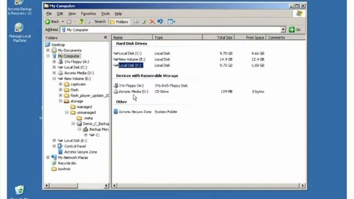Click the red Delete X icon
Screen dimensions: 354x199
152,22
